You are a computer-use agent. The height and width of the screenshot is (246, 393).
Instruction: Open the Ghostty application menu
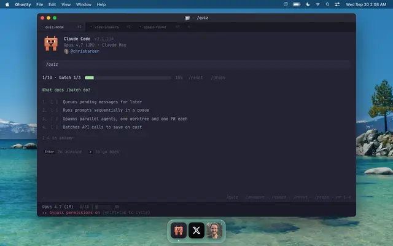(23, 4)
